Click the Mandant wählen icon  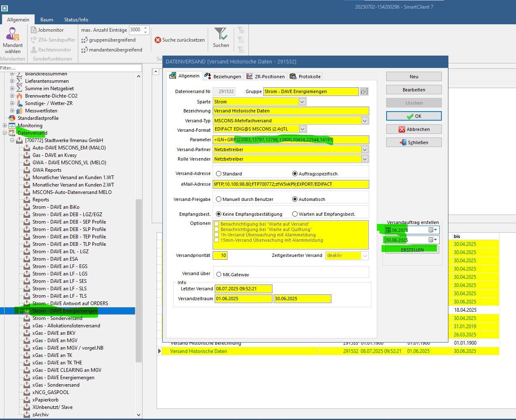[x=12, y=35]
